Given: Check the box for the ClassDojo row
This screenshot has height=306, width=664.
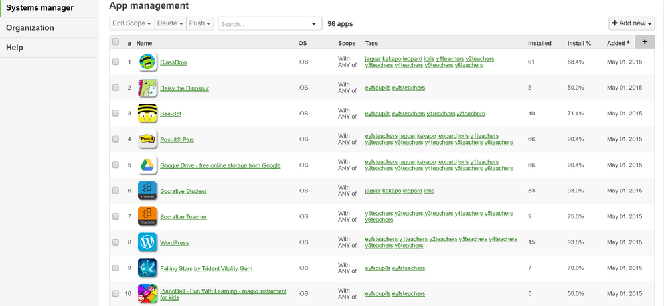Looking at the screenshot, I should coord(116,62).
